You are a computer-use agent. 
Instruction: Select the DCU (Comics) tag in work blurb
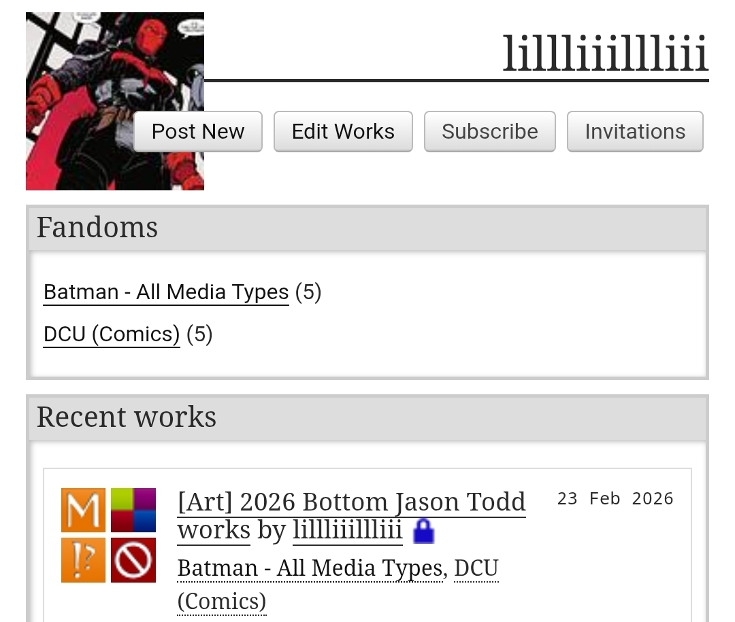(338, 585)
